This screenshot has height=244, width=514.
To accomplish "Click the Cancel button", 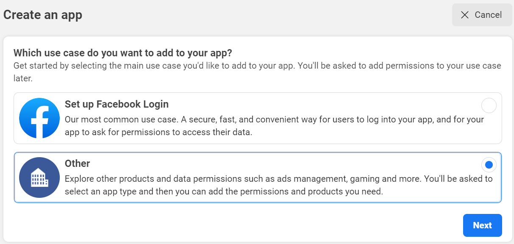I will [x=482, y=14].
